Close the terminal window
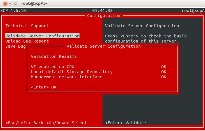Viewport: 205px width, 131px height. point(5,3)
